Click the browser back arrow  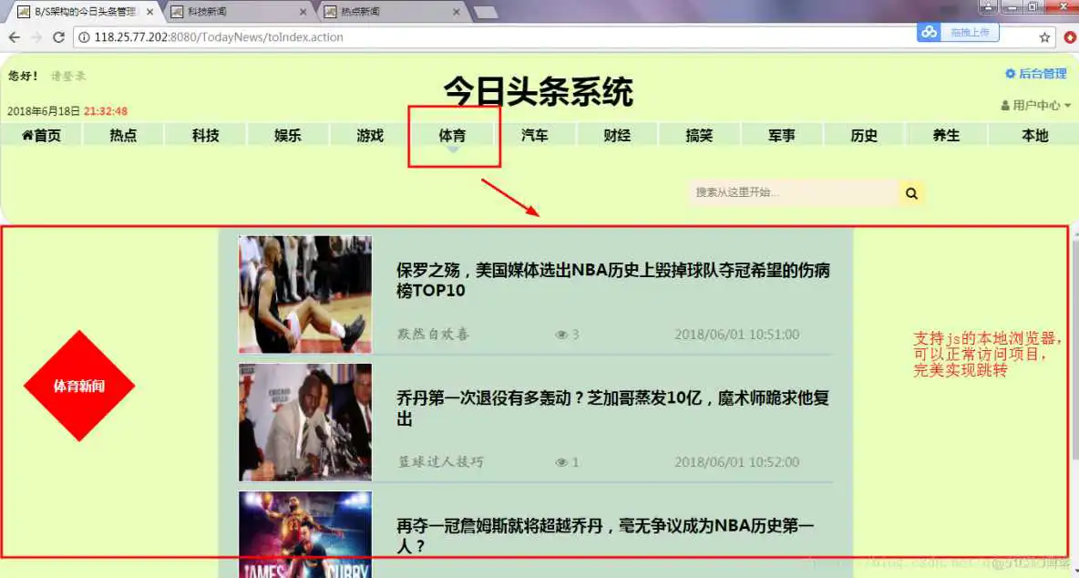(x=15, y=37)
